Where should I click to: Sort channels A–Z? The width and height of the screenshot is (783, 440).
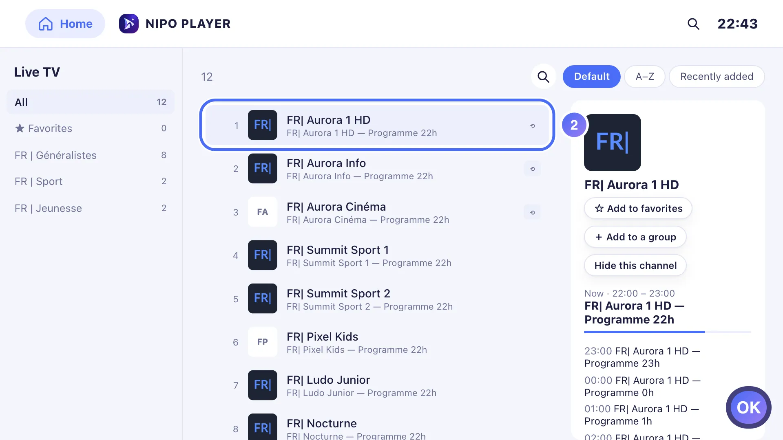coord(645,77)
